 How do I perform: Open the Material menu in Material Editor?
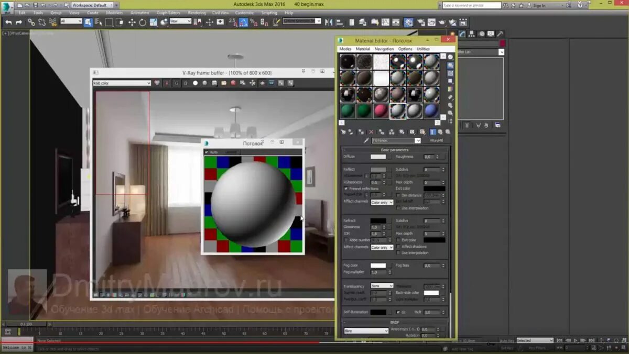(363, 49)
